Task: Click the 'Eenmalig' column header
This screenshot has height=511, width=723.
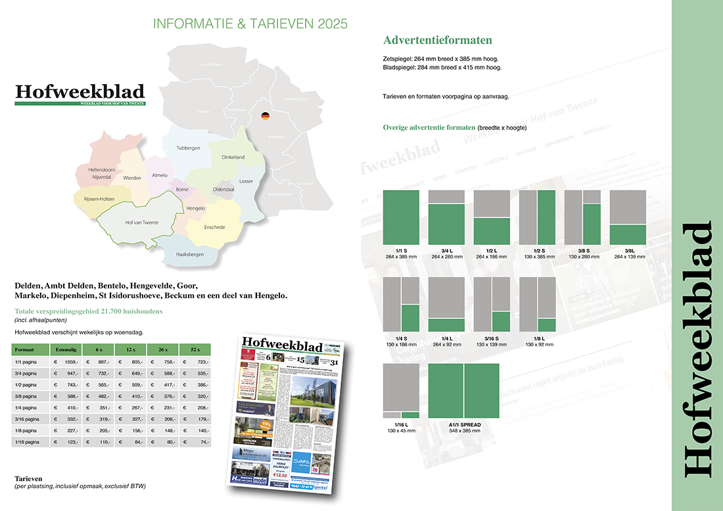Action: (66, 349)
